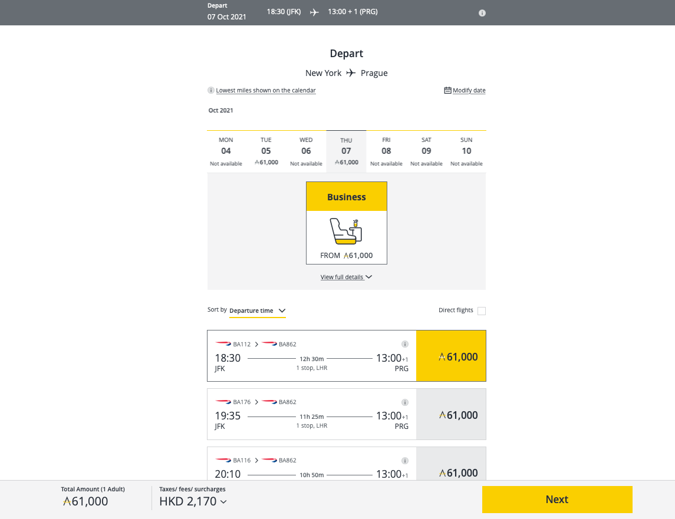Screen dimensions: 675x519
Task: Select Saturday 09 in the date strip
Action: [426, 151]
